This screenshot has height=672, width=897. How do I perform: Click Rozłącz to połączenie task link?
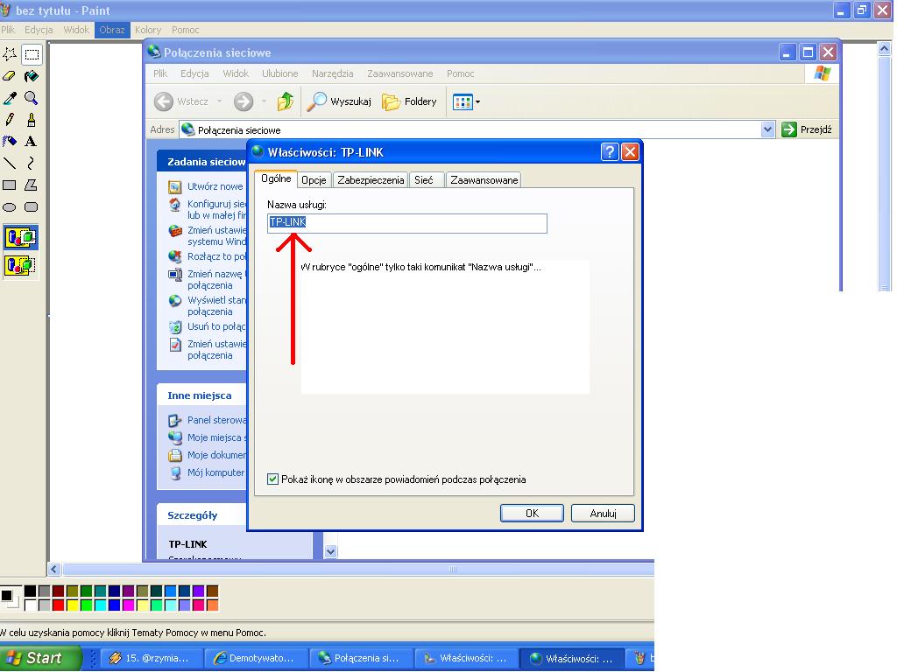point(208,256)
